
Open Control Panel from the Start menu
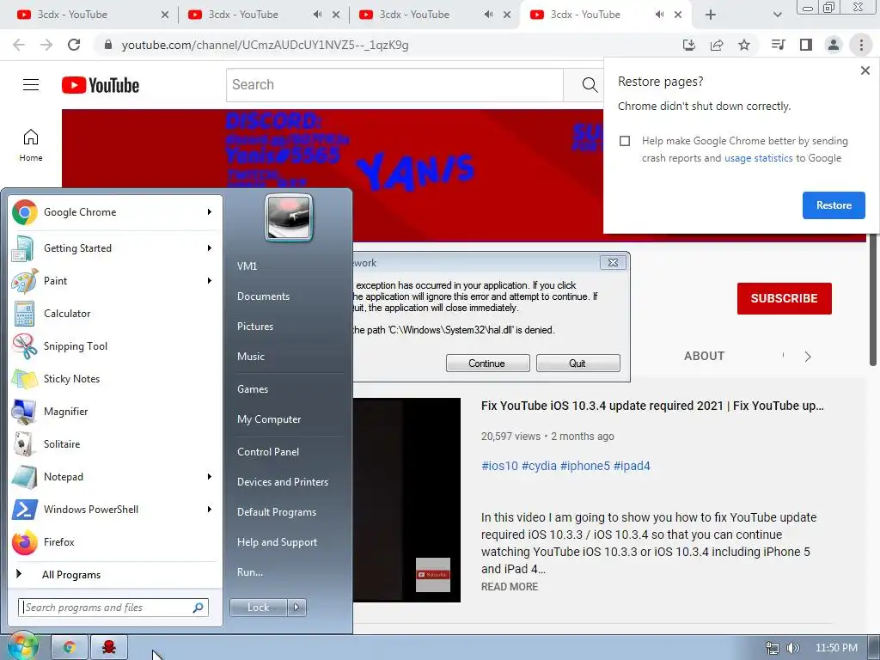268,452
